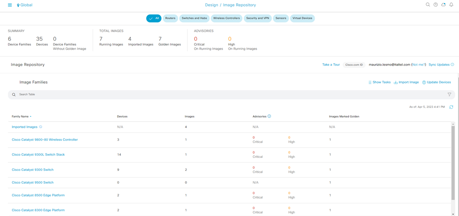Click the search magnifier icon in header
The height and width of the screenshot is (216, 459).
[428, 5]
